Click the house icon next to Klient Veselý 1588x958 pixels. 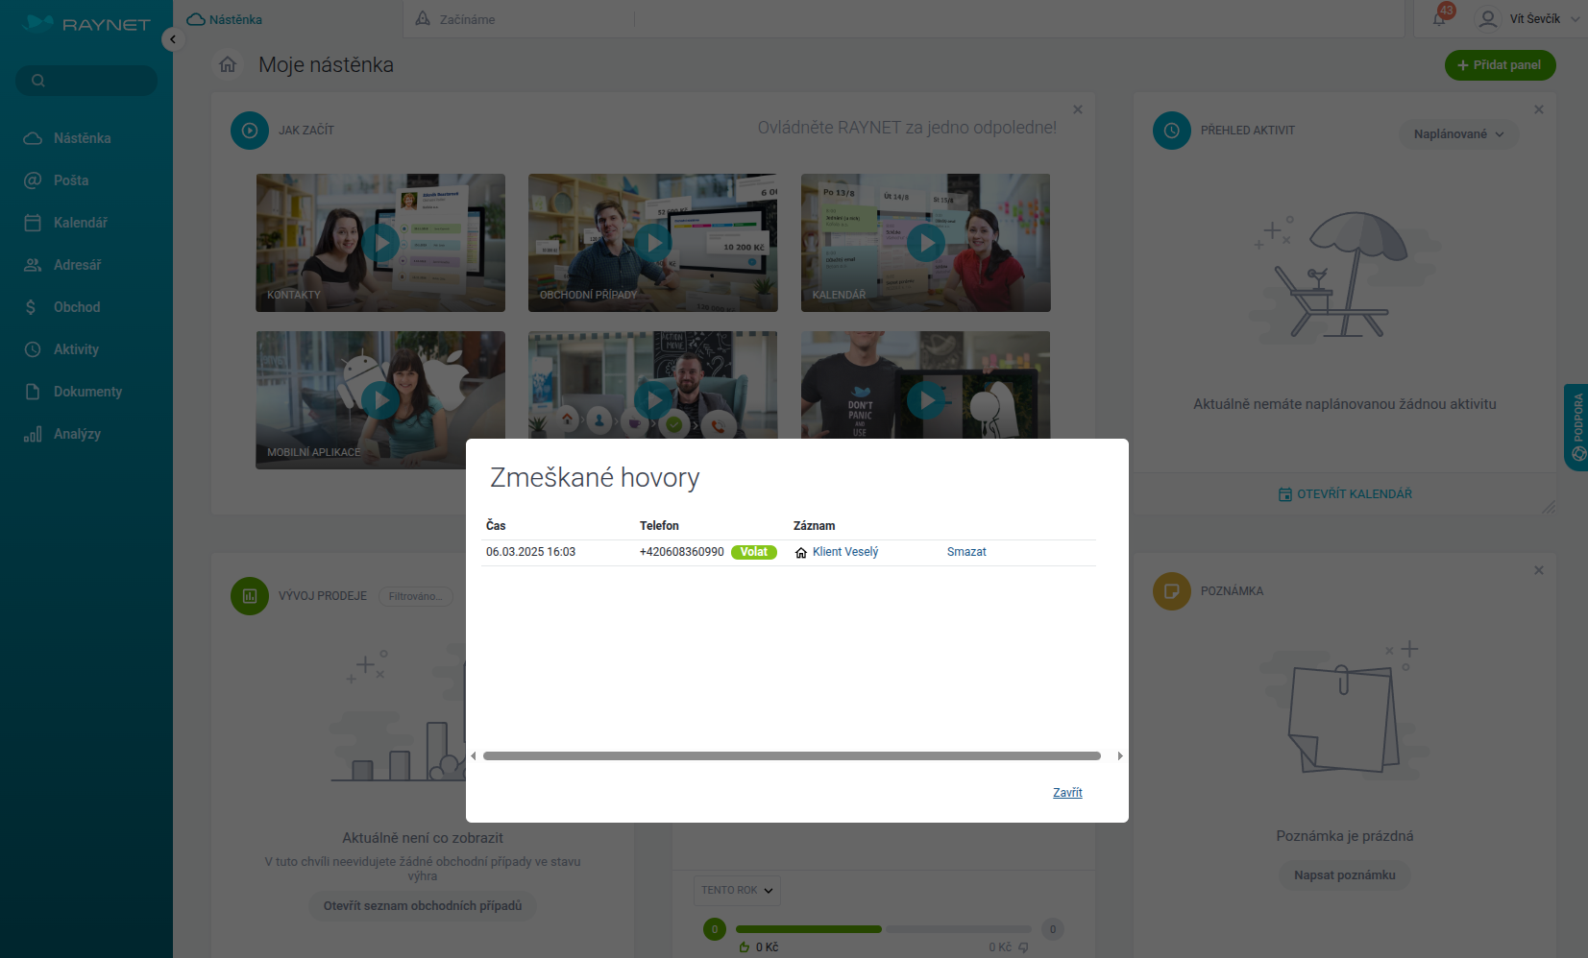coord(801,553)
